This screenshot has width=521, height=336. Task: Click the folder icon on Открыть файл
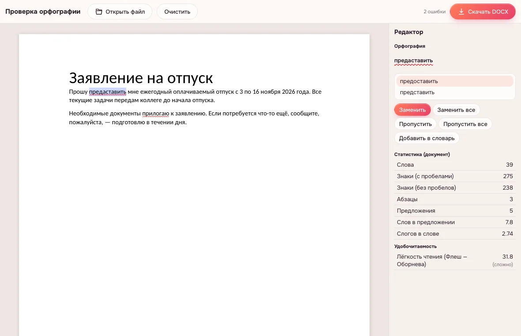point(99,11)
